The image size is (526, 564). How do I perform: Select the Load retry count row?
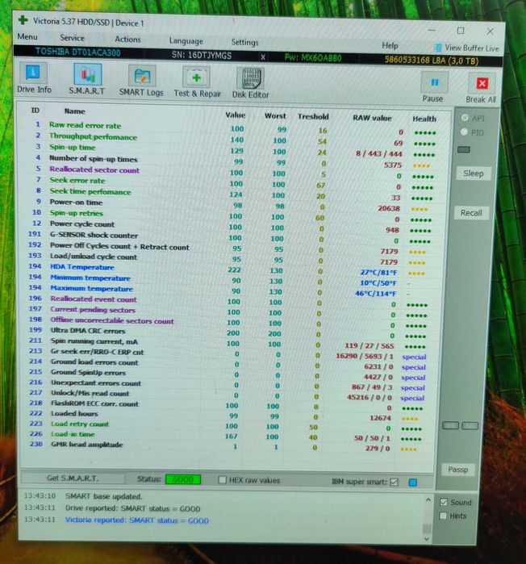230,426
